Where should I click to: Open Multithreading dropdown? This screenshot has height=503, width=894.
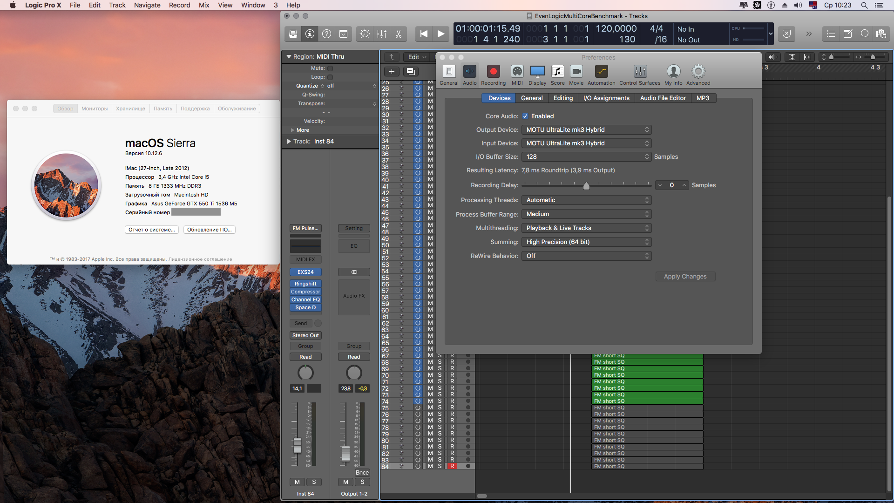pyautogui.click(x=586, y=228)
